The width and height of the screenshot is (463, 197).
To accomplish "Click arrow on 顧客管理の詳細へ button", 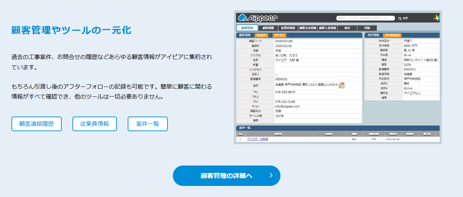I will coord(271,176).
